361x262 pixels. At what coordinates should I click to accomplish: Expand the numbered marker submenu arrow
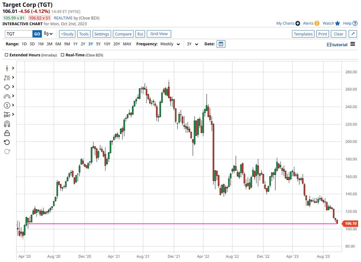(x=13, y=105)
